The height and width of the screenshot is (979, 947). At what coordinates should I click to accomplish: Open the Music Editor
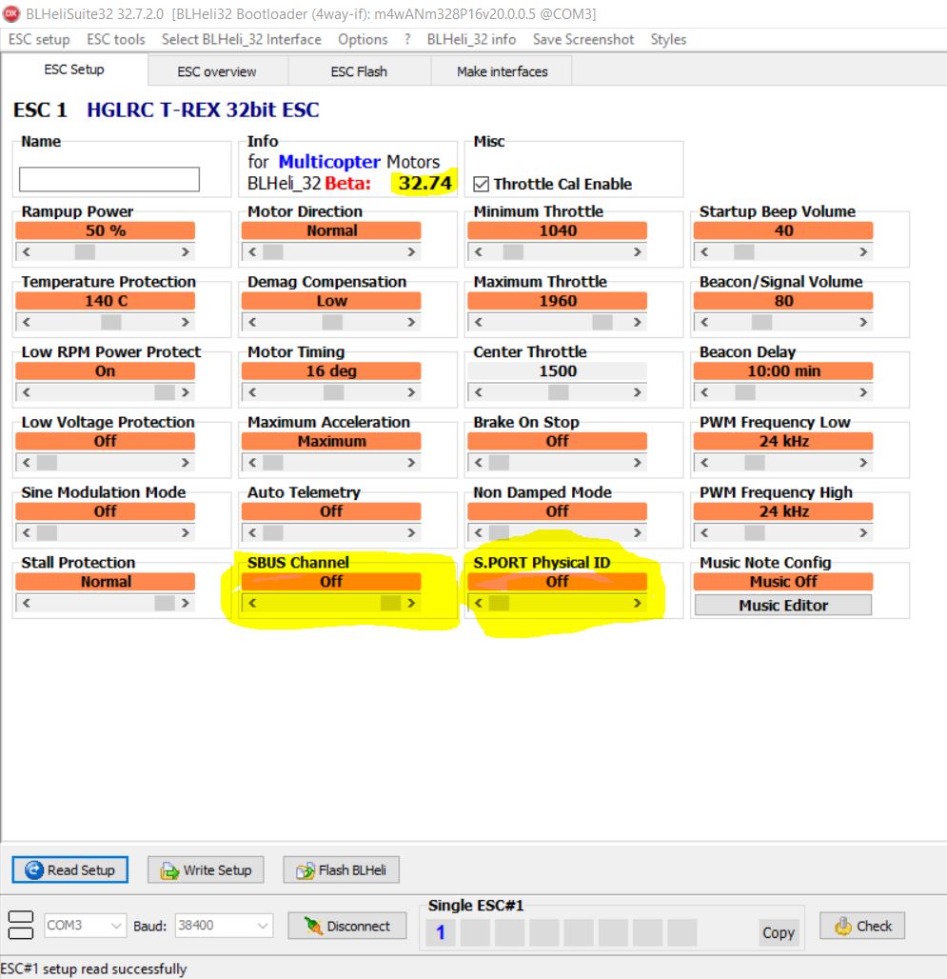pyautogui.click(x=783, y=605)
